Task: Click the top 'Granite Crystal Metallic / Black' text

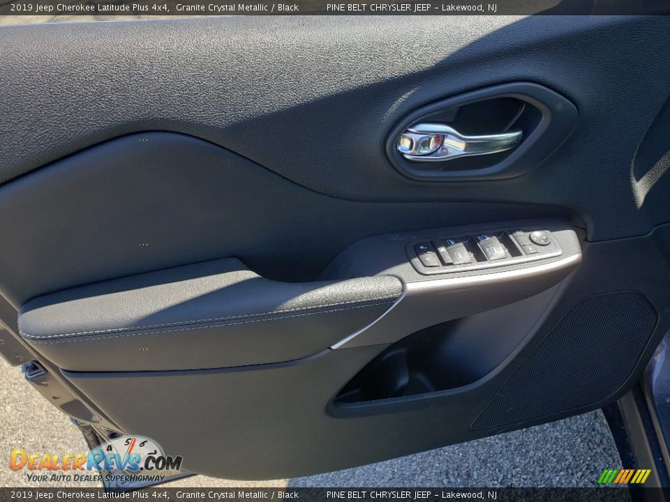Action: [237, 8]
